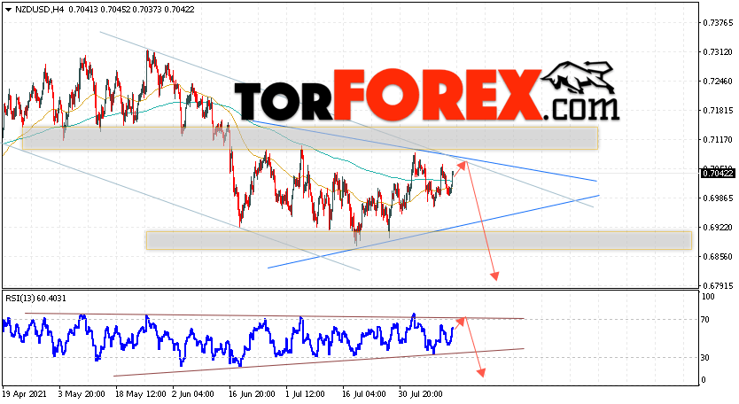Select RSI scale level 0

704,380
